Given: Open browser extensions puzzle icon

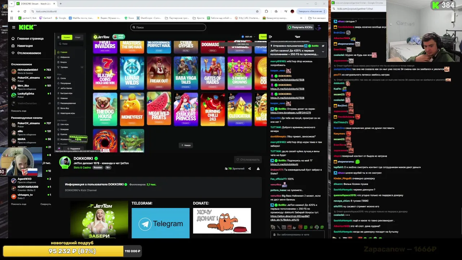Looking at the screenshot, I should (266, 11).
